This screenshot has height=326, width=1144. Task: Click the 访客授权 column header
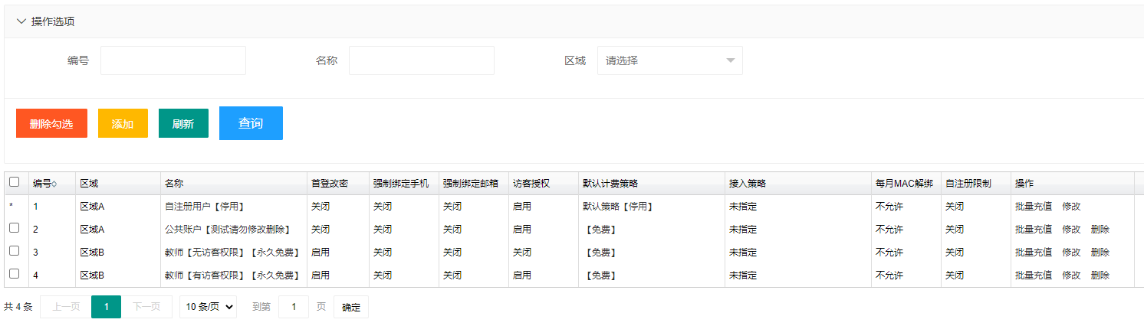[543, 184]
